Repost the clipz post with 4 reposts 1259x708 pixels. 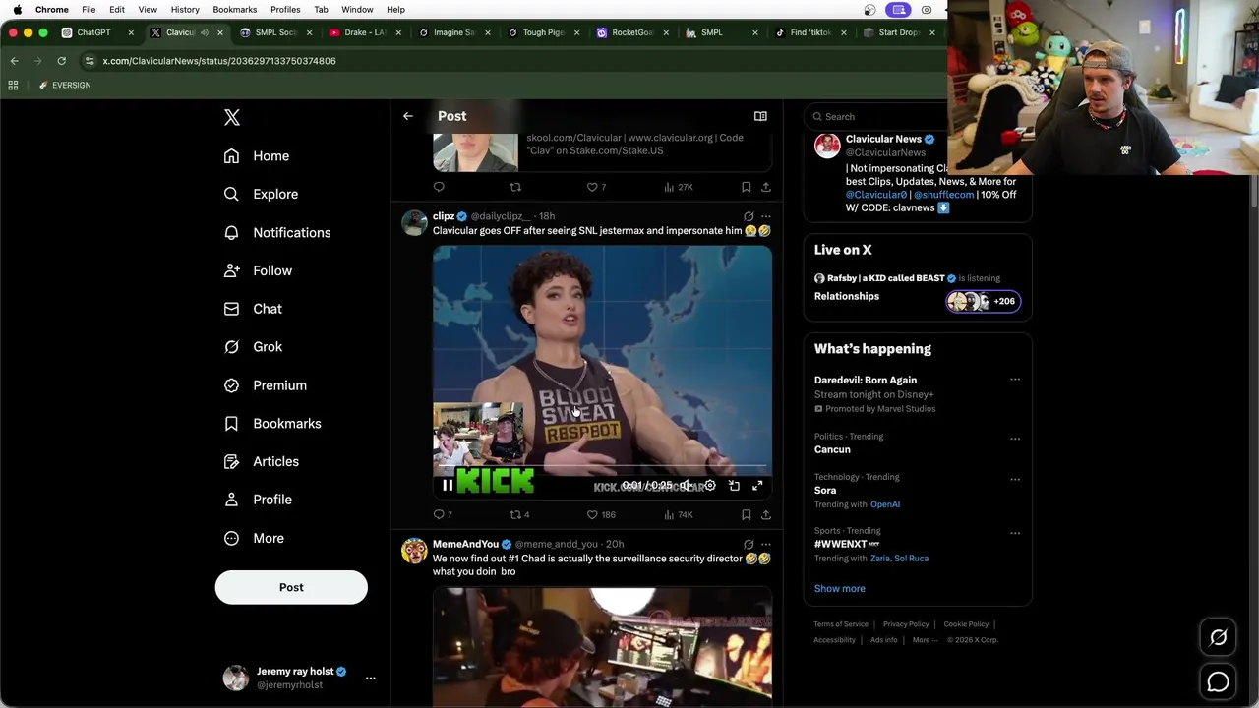(519, 514)
